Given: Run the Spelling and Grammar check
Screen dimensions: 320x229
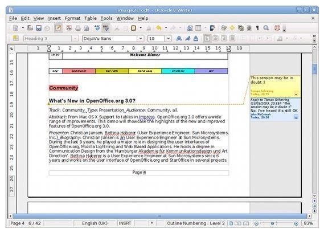Looking at the screenshot, I should click(97, 28).
